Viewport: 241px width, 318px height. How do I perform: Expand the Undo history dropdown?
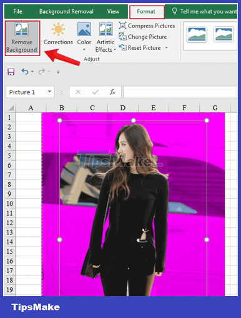[x=32, y=72]
